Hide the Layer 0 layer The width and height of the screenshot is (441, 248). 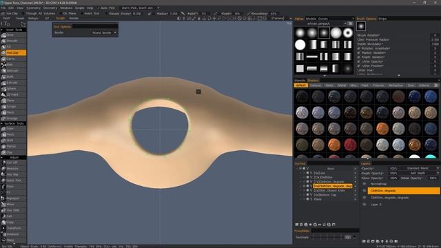(x=365, y=205)
